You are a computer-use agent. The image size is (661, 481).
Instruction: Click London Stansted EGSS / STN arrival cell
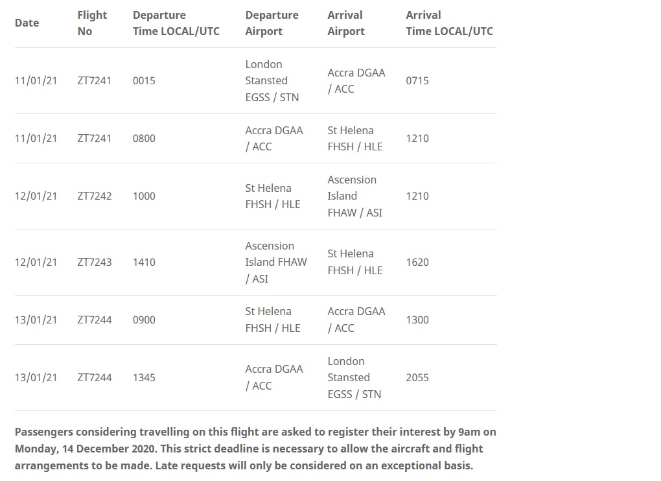pos(354,378)
